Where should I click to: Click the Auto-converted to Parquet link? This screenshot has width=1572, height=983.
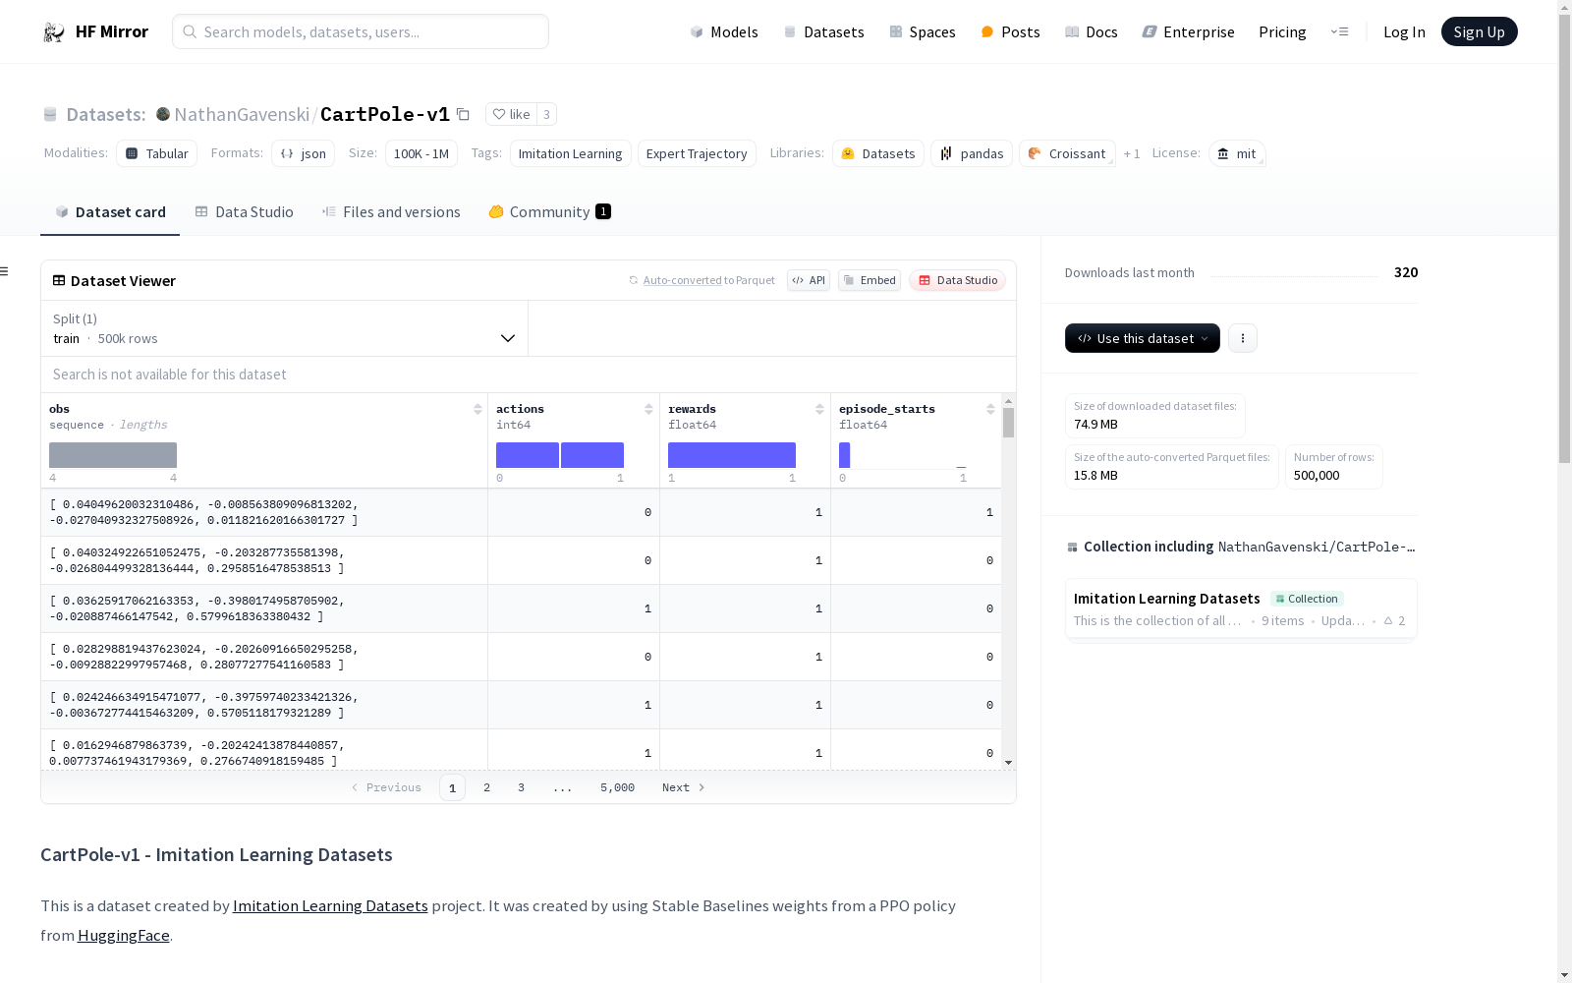(702, 280)
